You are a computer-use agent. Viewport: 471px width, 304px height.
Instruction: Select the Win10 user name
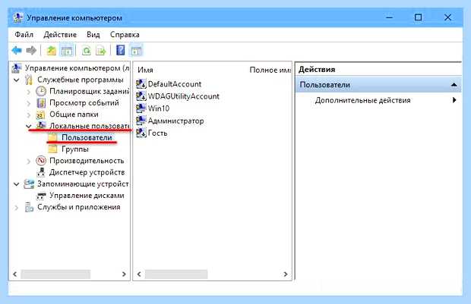pos(159,108)
